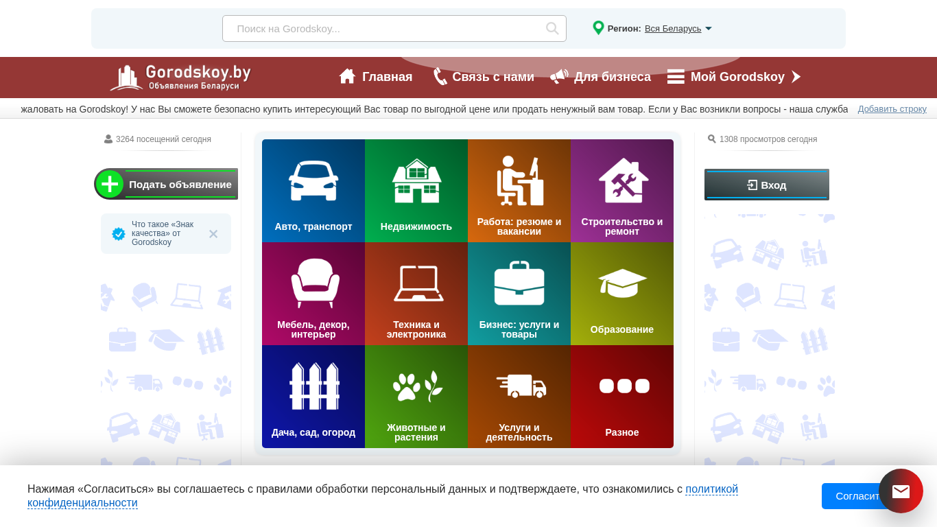Click the scrolling welcome ticker text
This screenshot has width=937, height=527.
tap(434, 109)
